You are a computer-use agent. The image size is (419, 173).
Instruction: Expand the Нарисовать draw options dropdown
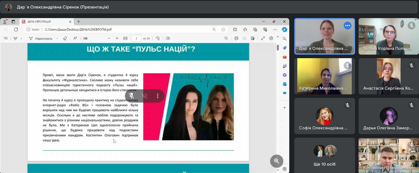pos(57,39)
